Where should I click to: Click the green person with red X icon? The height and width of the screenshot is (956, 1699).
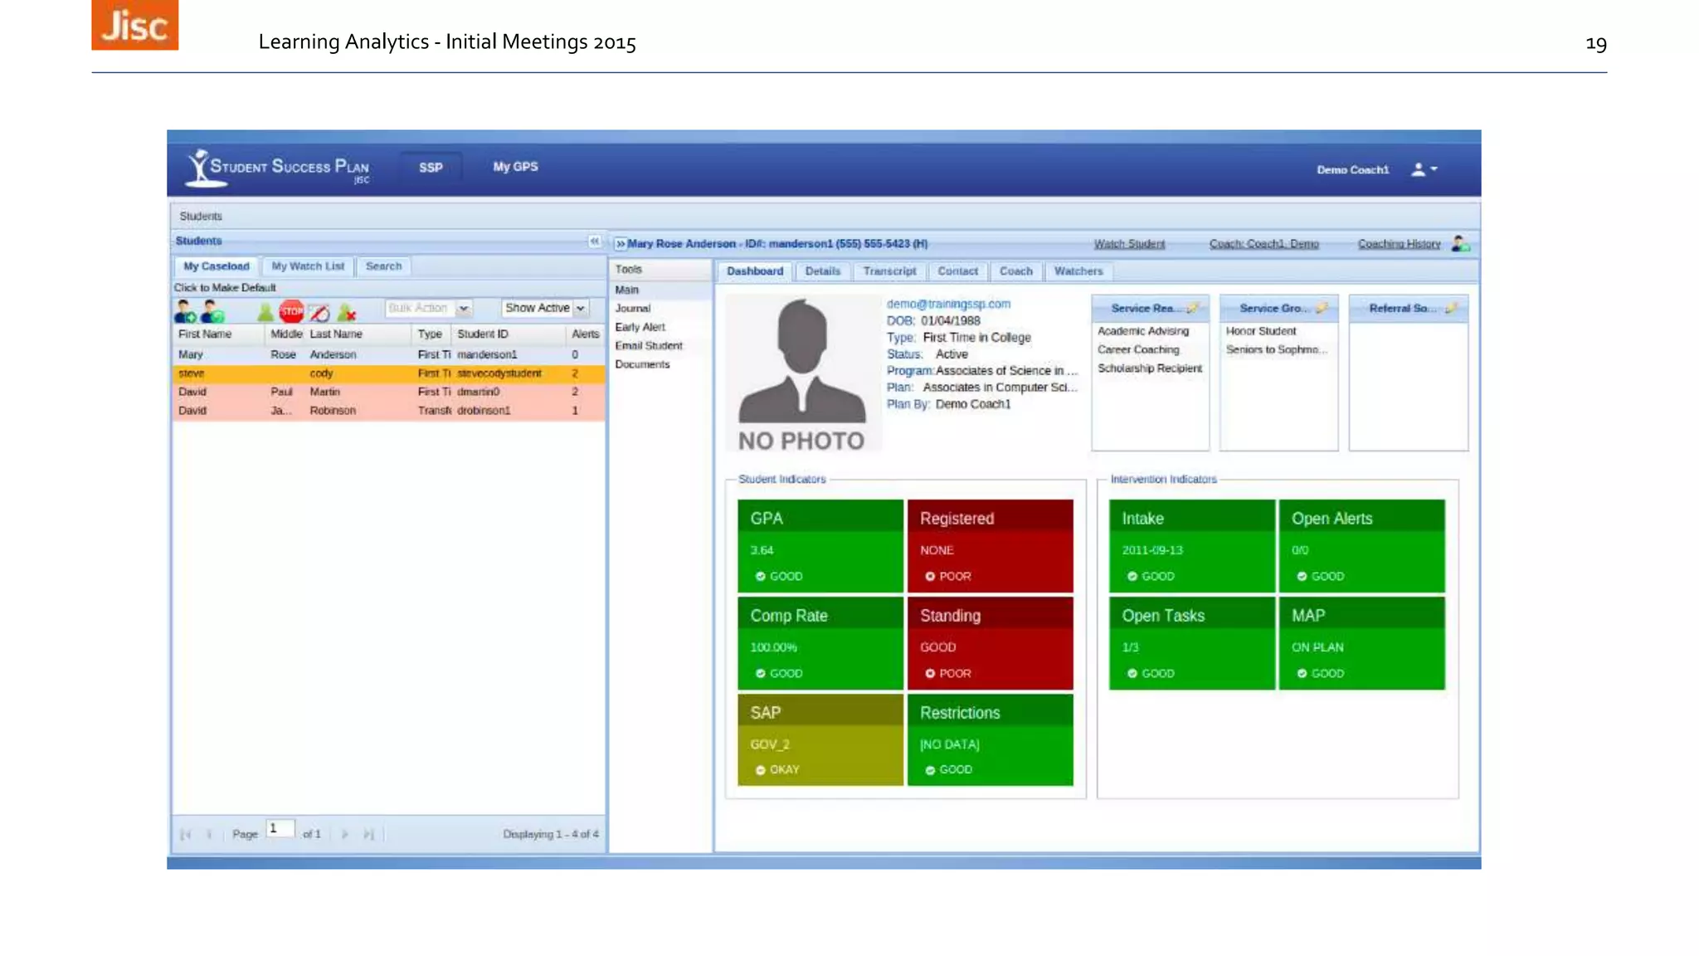pos(347,312)
